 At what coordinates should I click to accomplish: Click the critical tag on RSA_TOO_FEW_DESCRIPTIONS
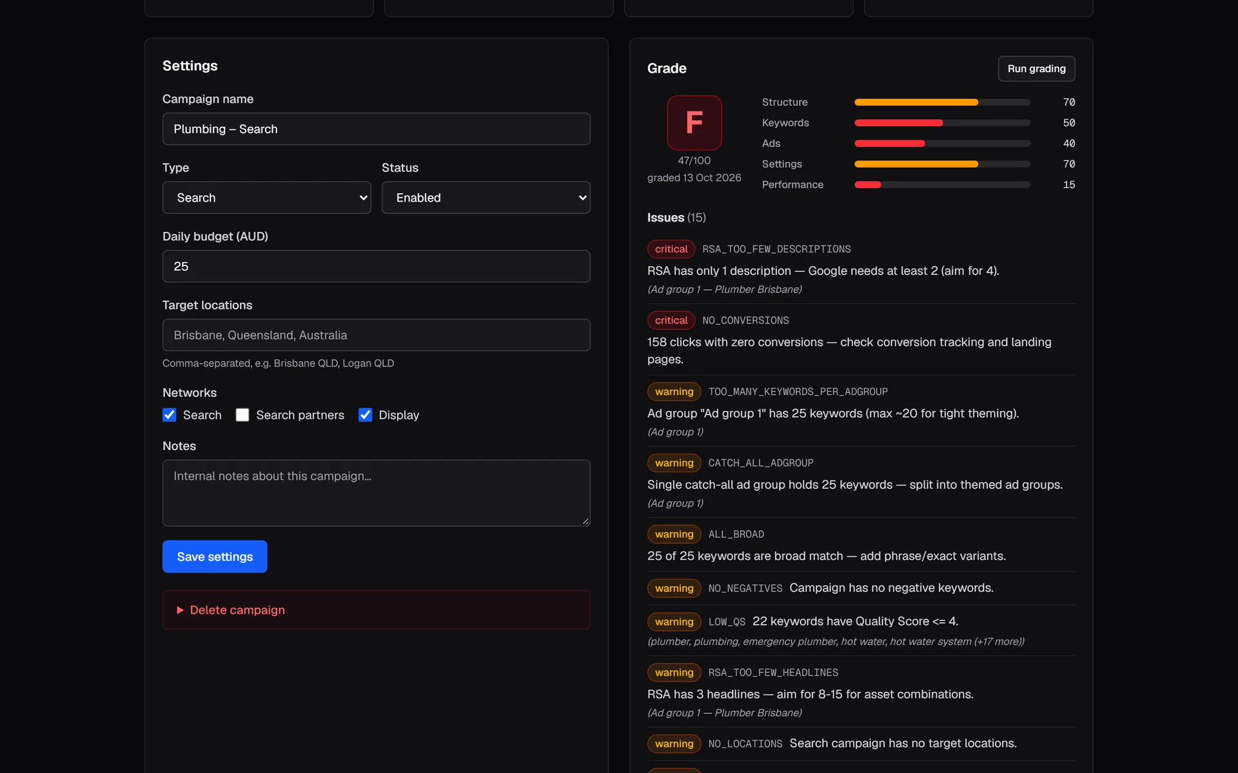(x=671, y=249)
